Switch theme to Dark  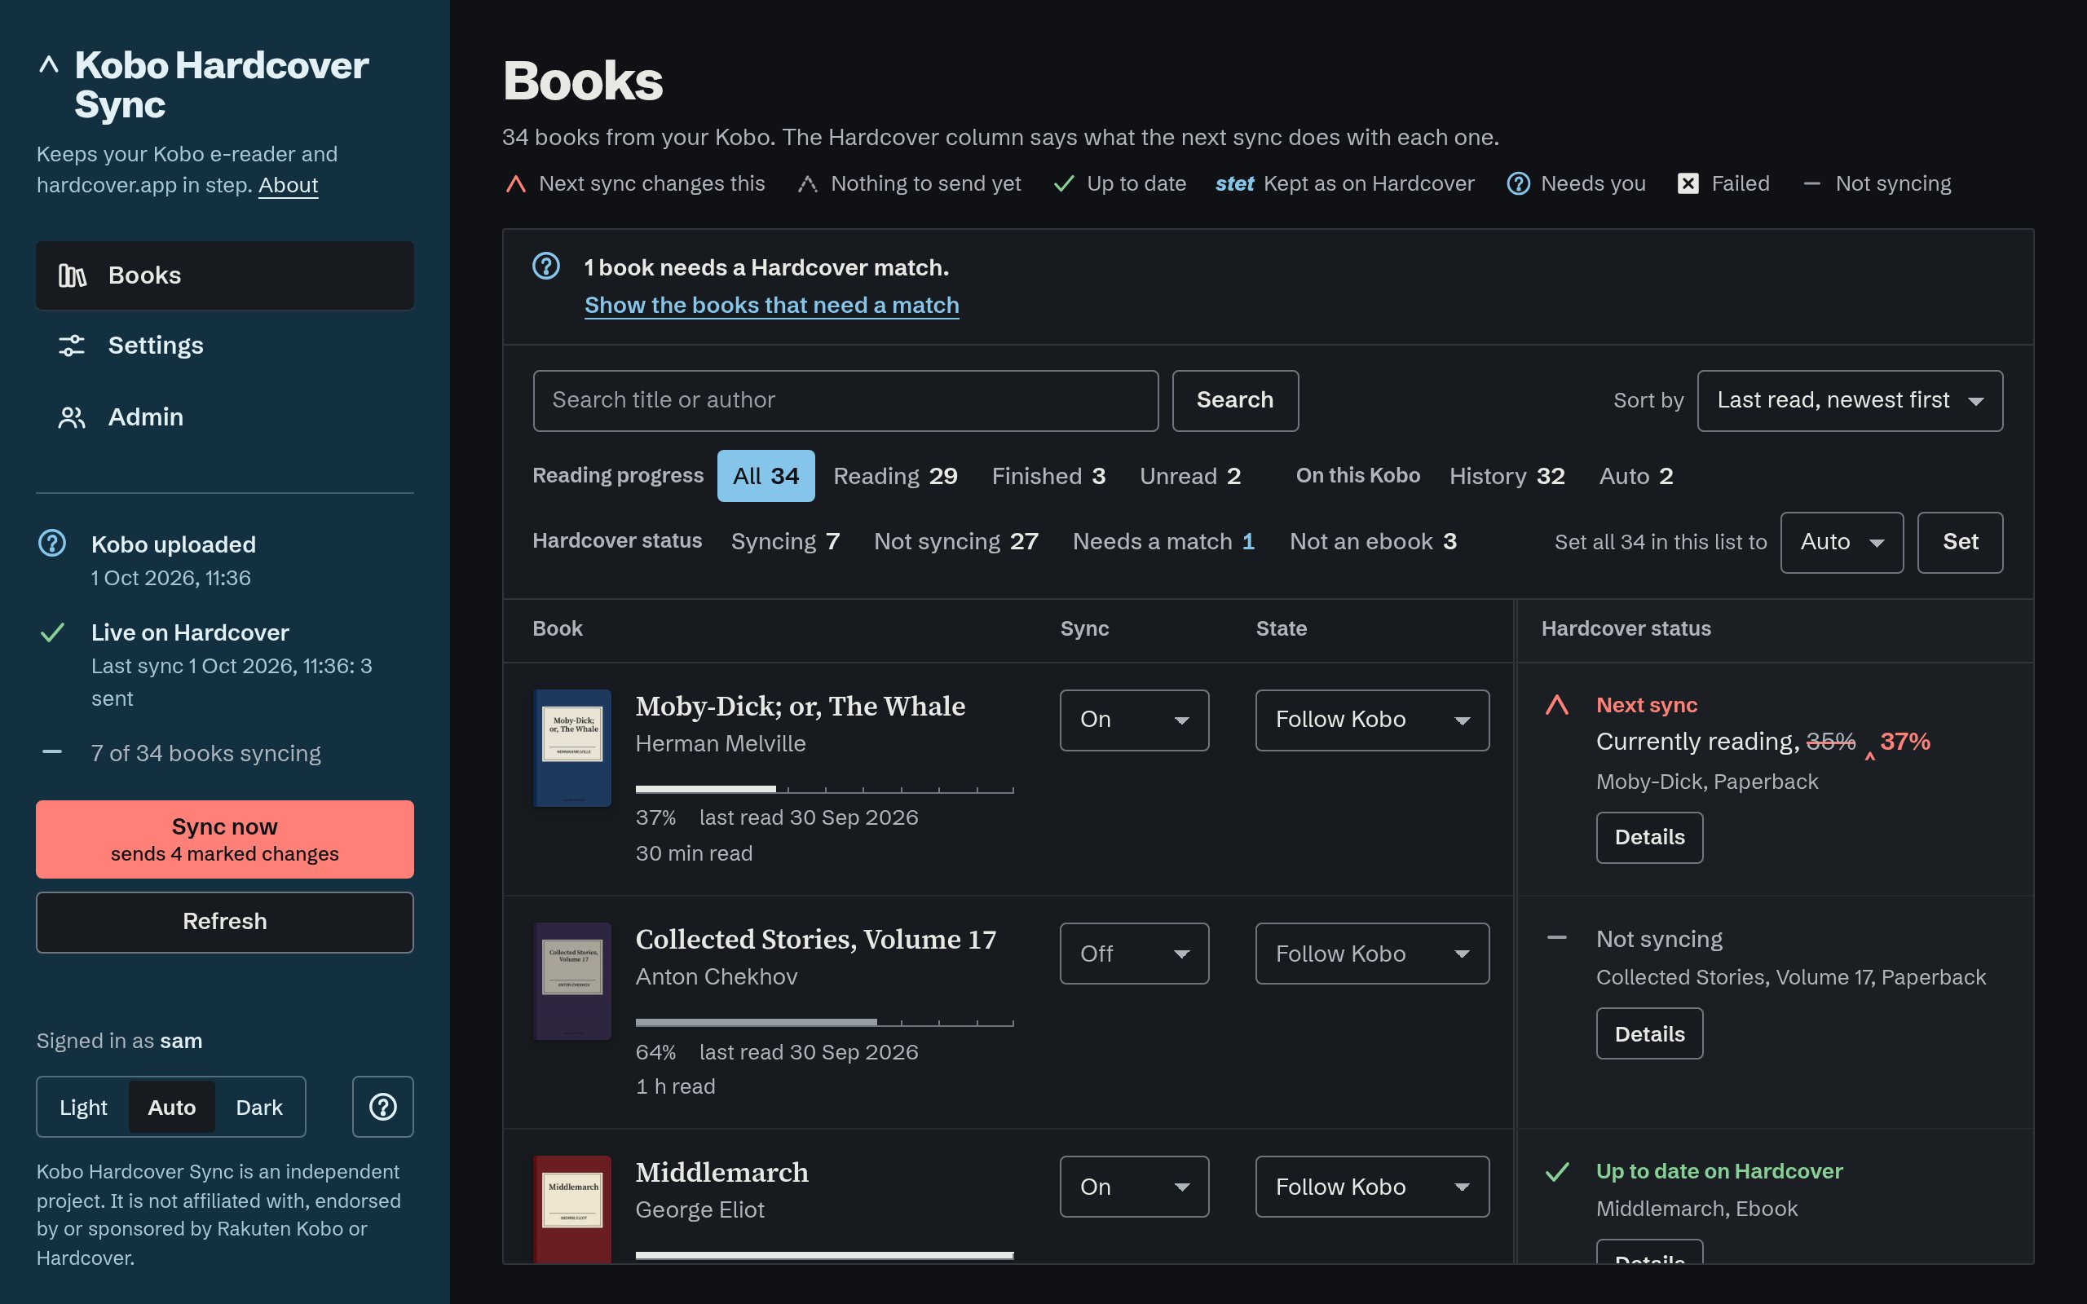tap(259, 1108)
